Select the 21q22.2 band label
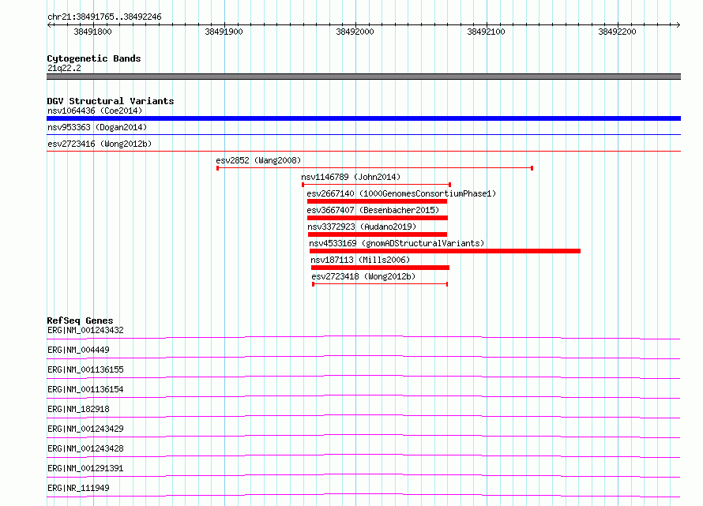 pyautogui.click(x=64, y=68)
